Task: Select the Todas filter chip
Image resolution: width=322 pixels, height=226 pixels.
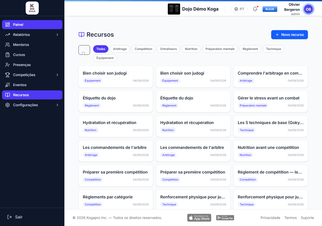Action: 101,49
